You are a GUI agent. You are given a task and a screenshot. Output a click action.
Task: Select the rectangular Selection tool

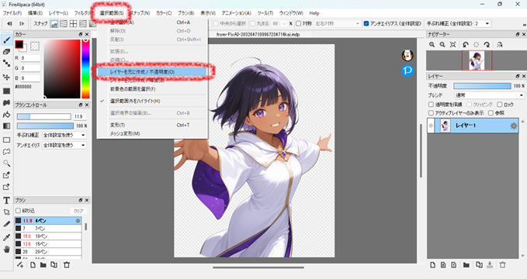6,139
